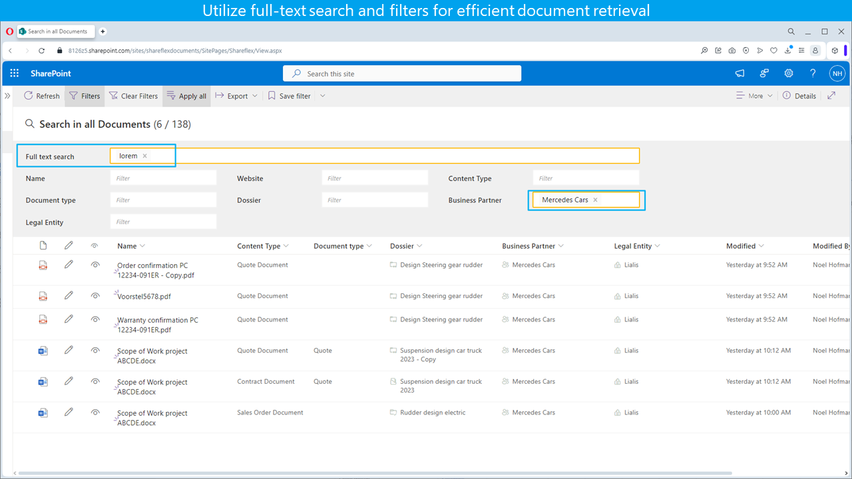
Task: Click the browser Easy Setup sliders icon
Action: [801, 51]
